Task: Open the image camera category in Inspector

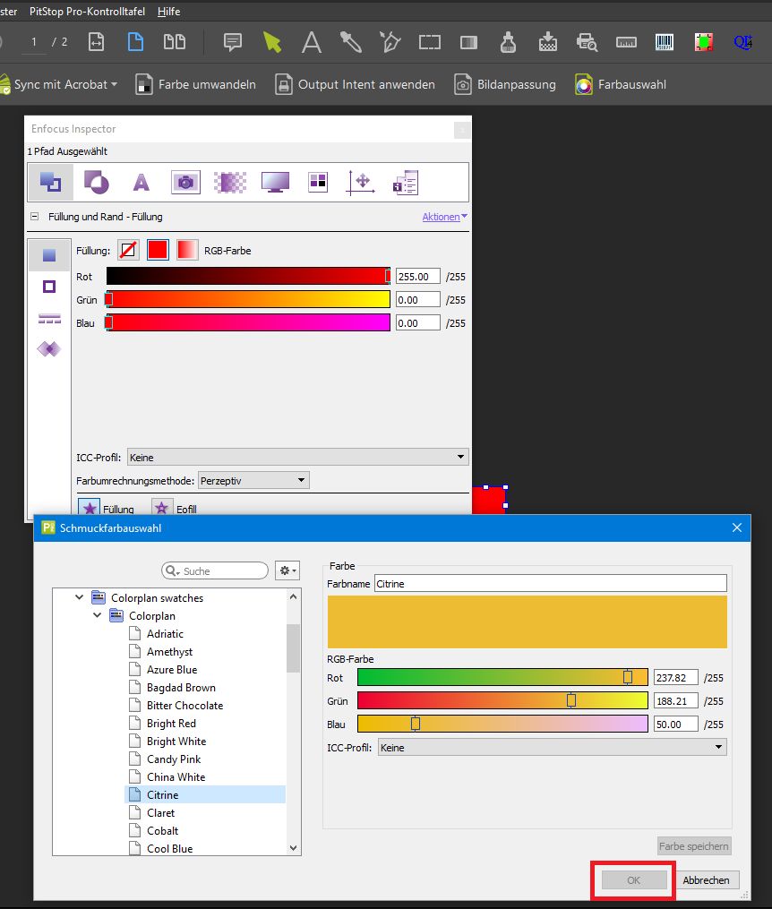Action: (x=185, y=182)
